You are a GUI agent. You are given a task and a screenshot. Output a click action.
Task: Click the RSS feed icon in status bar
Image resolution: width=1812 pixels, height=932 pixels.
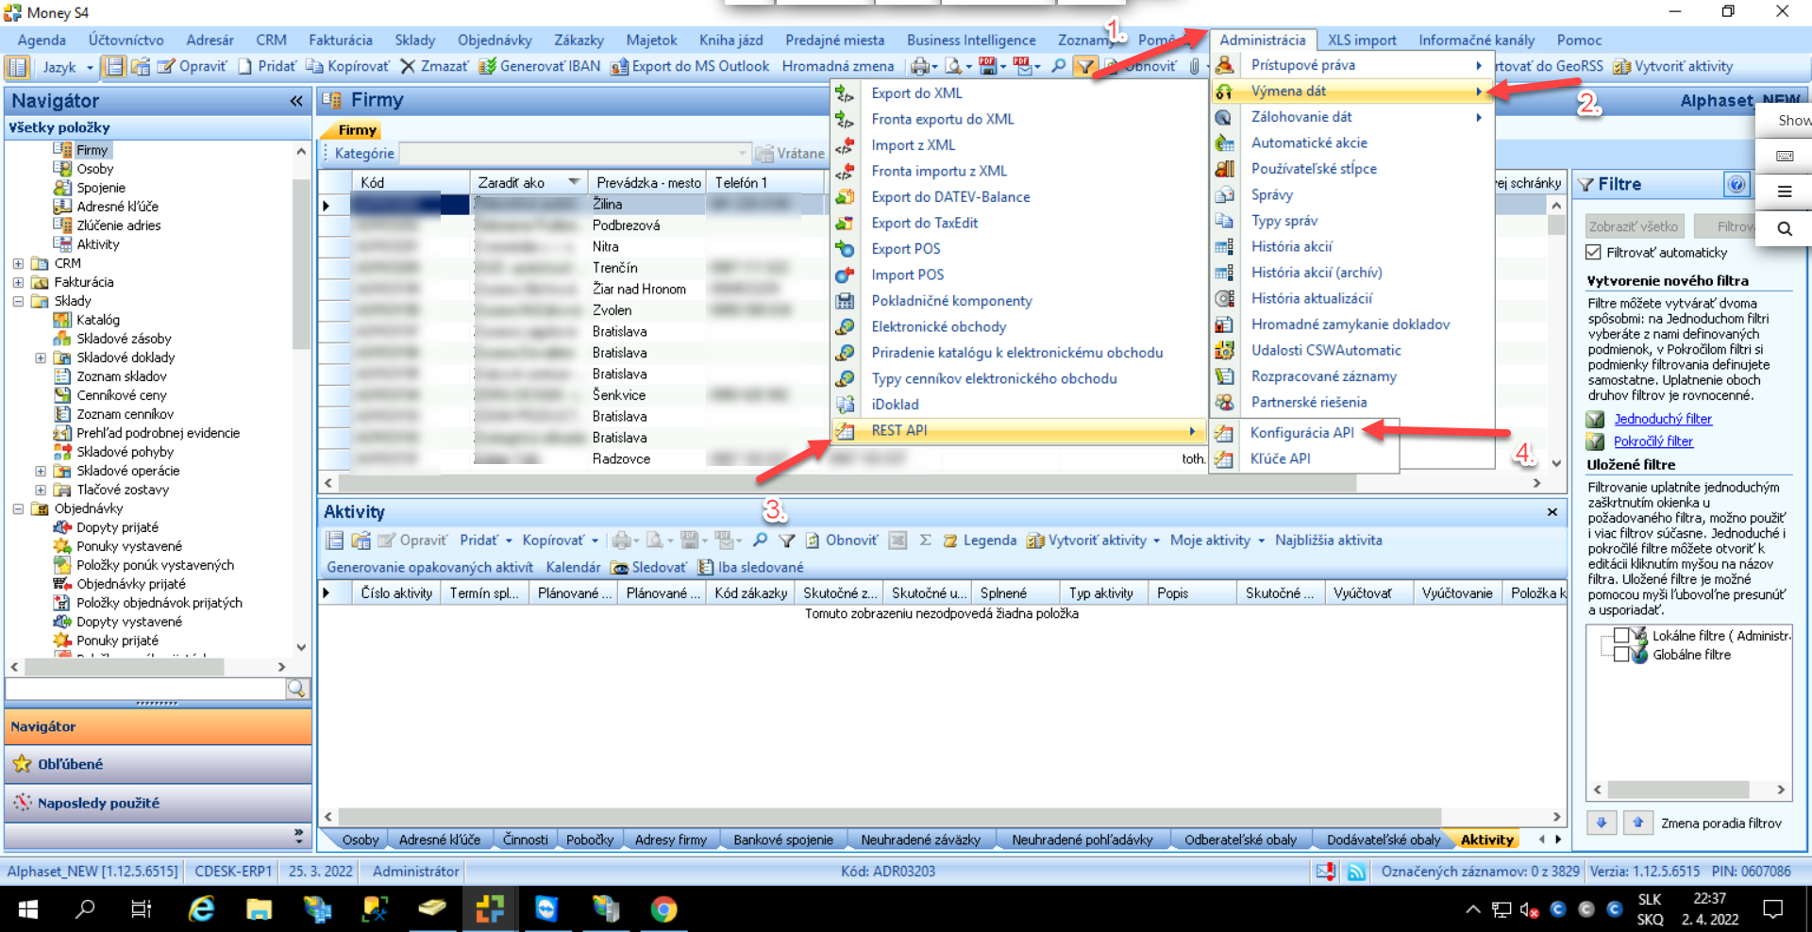(1356, 872)
